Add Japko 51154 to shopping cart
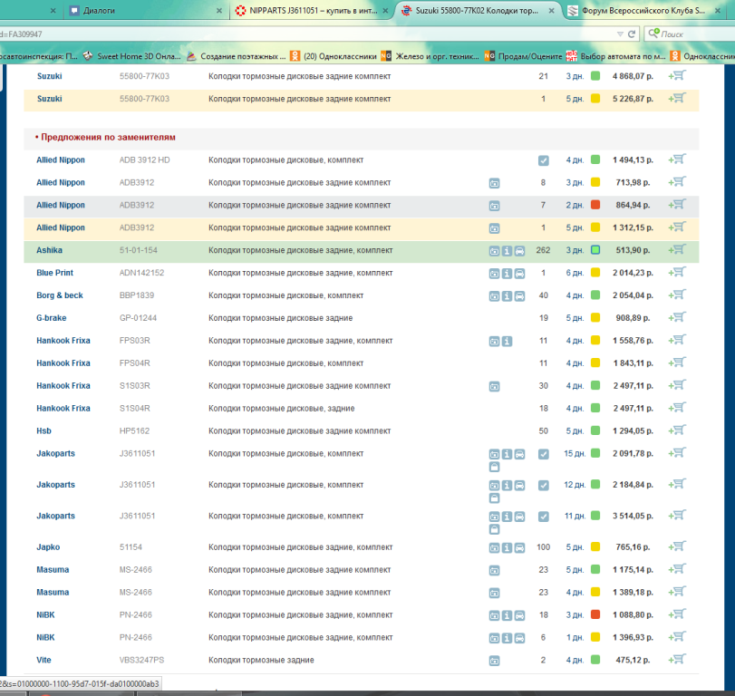The height and width of the screenshot is (696, 735). pyautogui.click(x=677, y=546)
